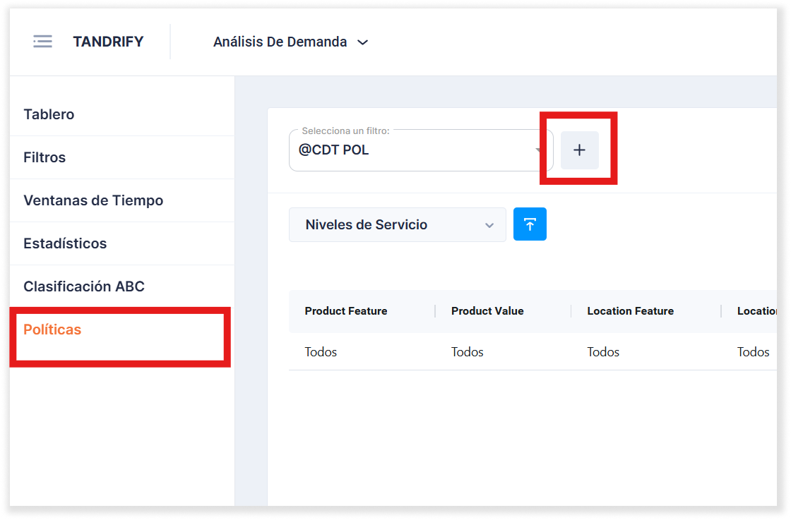Click the plus icon next to filter
The image size is (791, 520).
tap(579, 150)
